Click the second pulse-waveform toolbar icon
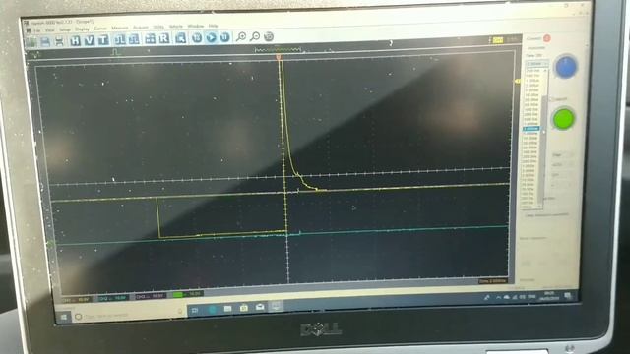Viewport: 630px width, 354px height. coord(134,39)
